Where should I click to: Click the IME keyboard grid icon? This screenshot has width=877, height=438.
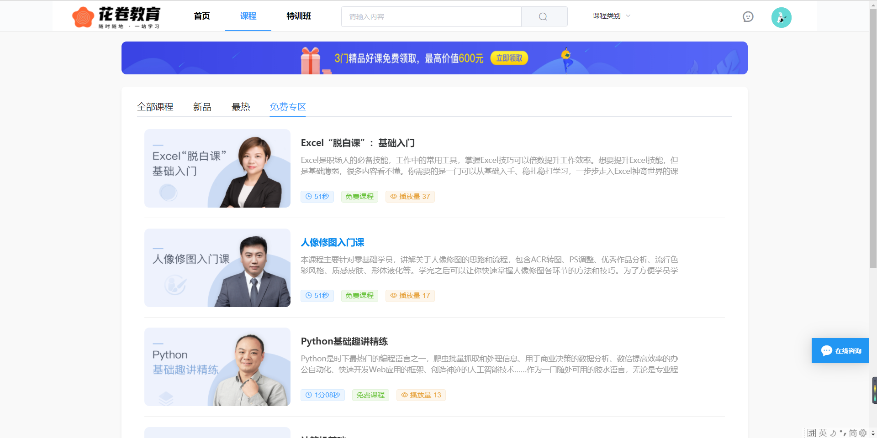tap(811, 433)
